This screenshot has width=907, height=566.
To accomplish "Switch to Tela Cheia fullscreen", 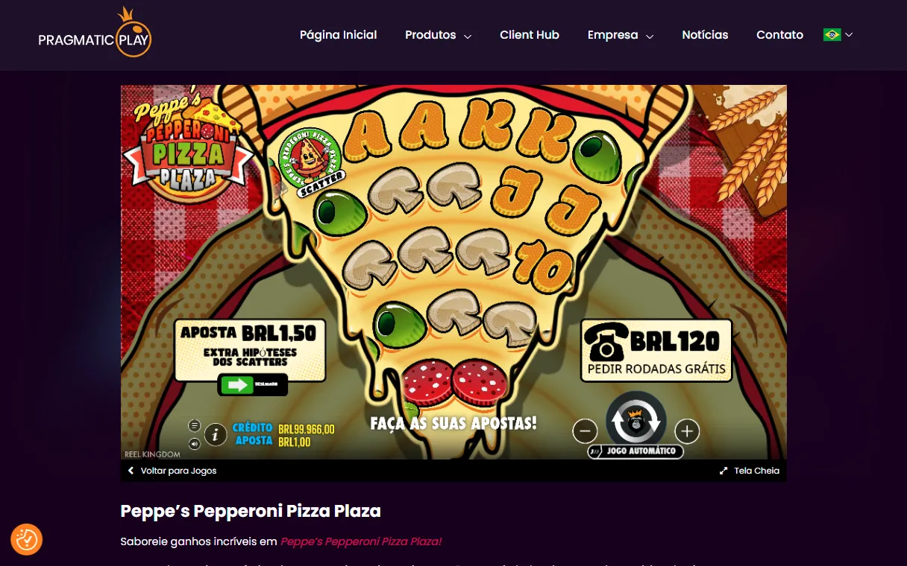I will [x=750, y=471].
